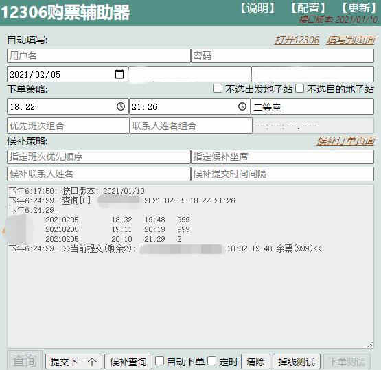Open the 候补订单页面 link

point(346,141)
